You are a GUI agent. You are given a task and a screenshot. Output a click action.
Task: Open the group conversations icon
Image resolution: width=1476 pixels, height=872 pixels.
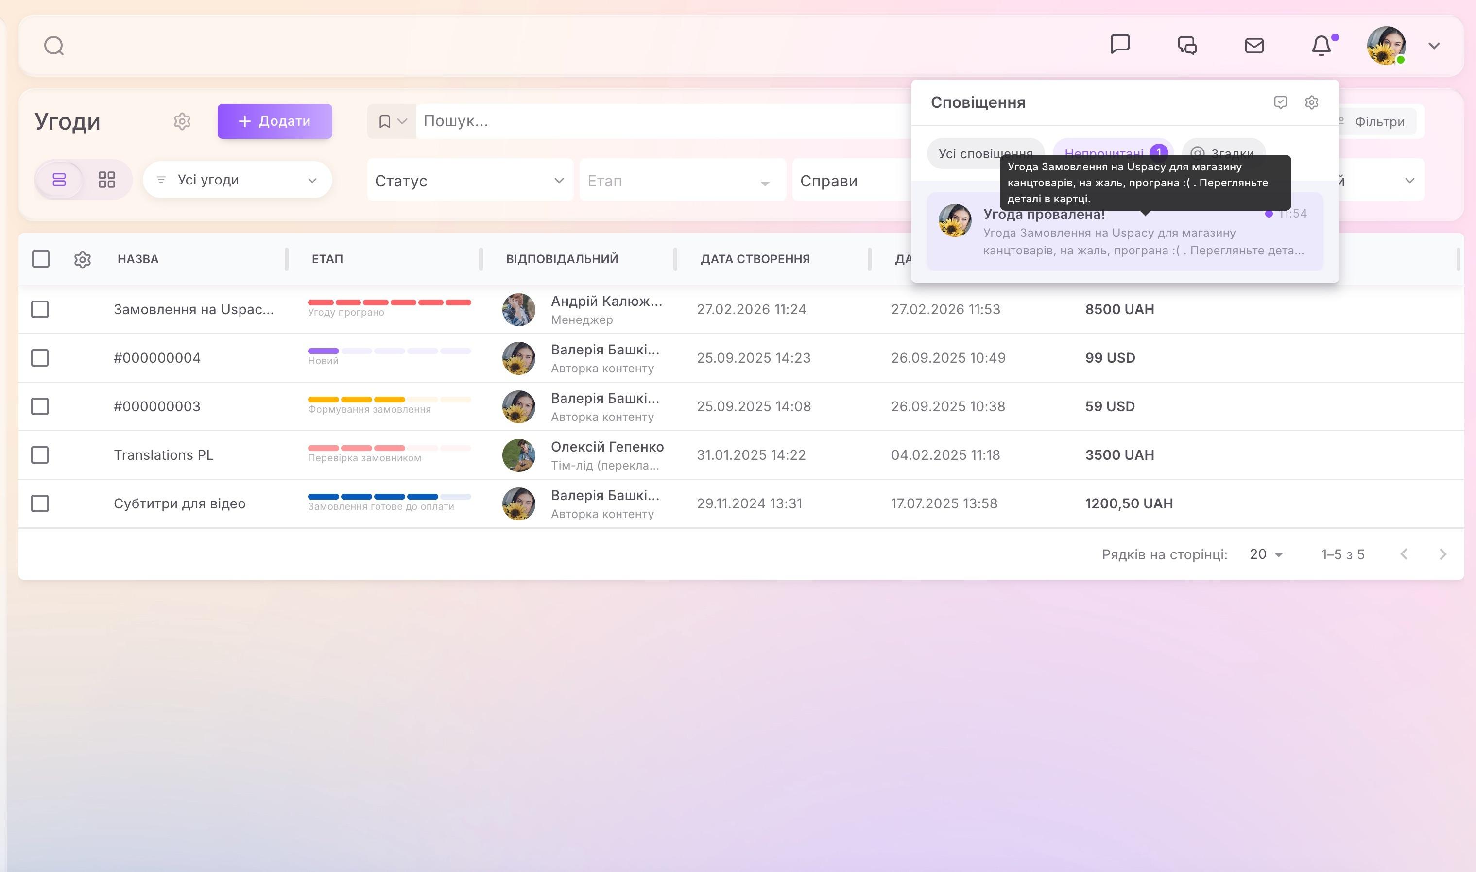point(1187,45)
